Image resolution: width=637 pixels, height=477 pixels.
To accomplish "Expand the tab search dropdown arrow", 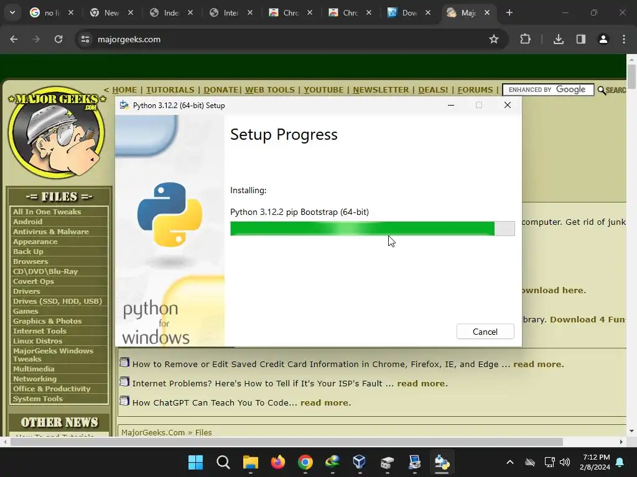I will pyautogui.click(x=12, y=12).
